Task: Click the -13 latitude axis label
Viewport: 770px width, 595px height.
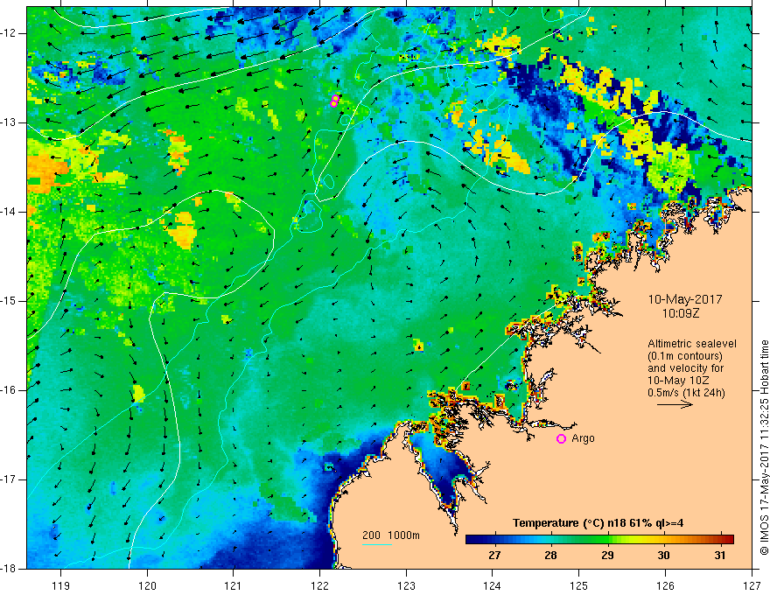Action: click(x=9, y=122)
